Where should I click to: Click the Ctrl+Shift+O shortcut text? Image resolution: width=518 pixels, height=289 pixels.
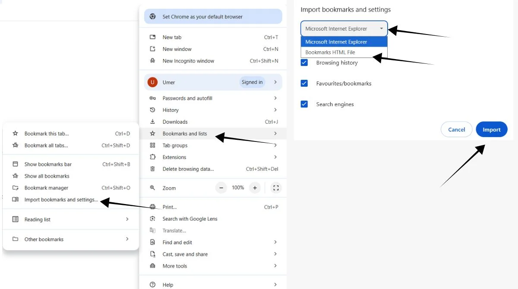[116, 188]
